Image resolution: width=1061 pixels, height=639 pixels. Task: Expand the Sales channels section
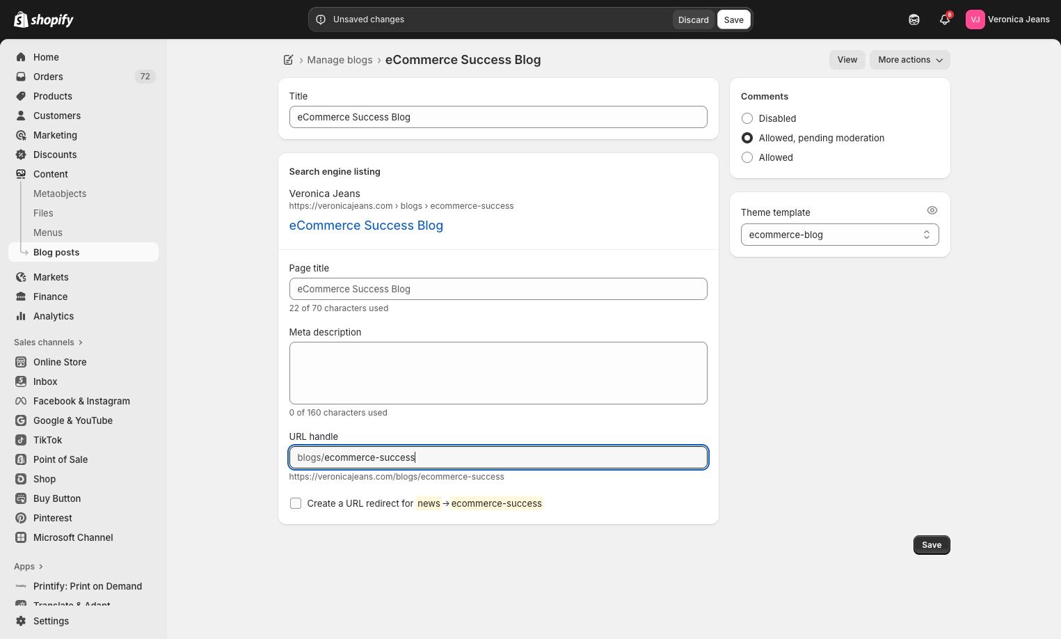click(x=48, y=342)
